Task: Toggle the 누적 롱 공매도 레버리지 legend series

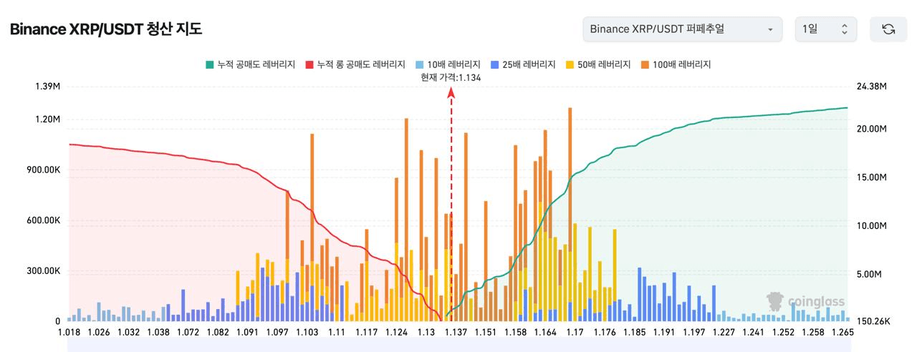Action: [355, 64]
